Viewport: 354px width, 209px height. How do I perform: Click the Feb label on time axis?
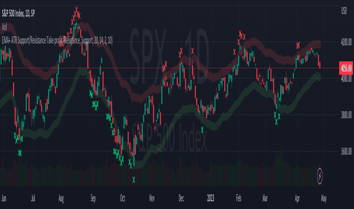coord(239,198)
